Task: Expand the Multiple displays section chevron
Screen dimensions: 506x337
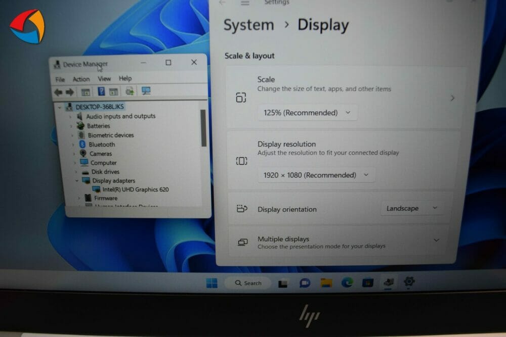Action: click(436, 240)
